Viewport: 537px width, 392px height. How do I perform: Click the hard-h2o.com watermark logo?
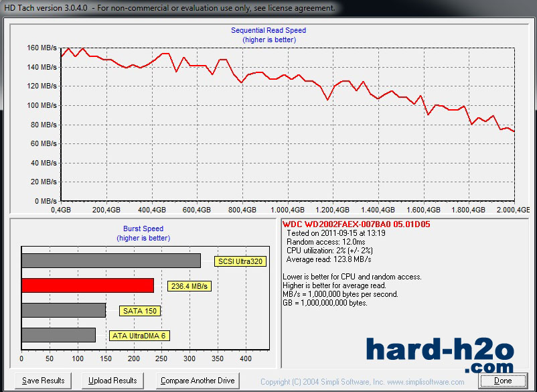coord(440,354)
